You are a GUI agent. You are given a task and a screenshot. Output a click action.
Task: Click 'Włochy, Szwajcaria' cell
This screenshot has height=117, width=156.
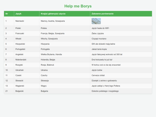65,39
